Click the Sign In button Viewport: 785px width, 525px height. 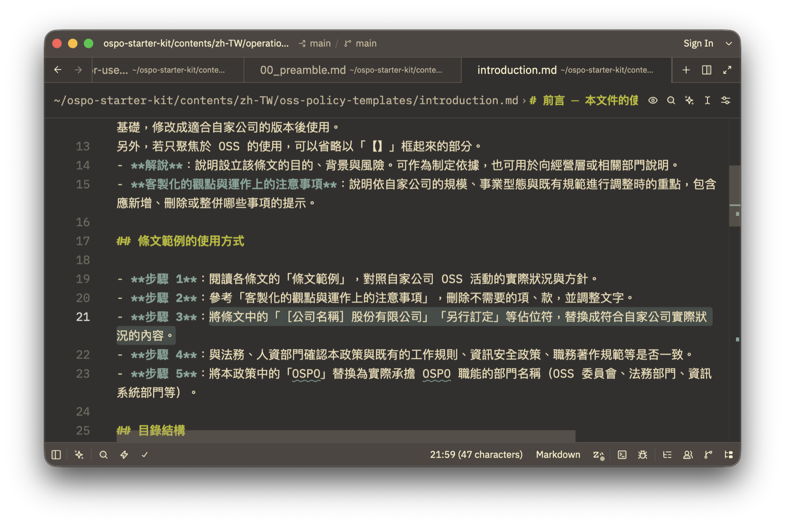pos(698,43)
